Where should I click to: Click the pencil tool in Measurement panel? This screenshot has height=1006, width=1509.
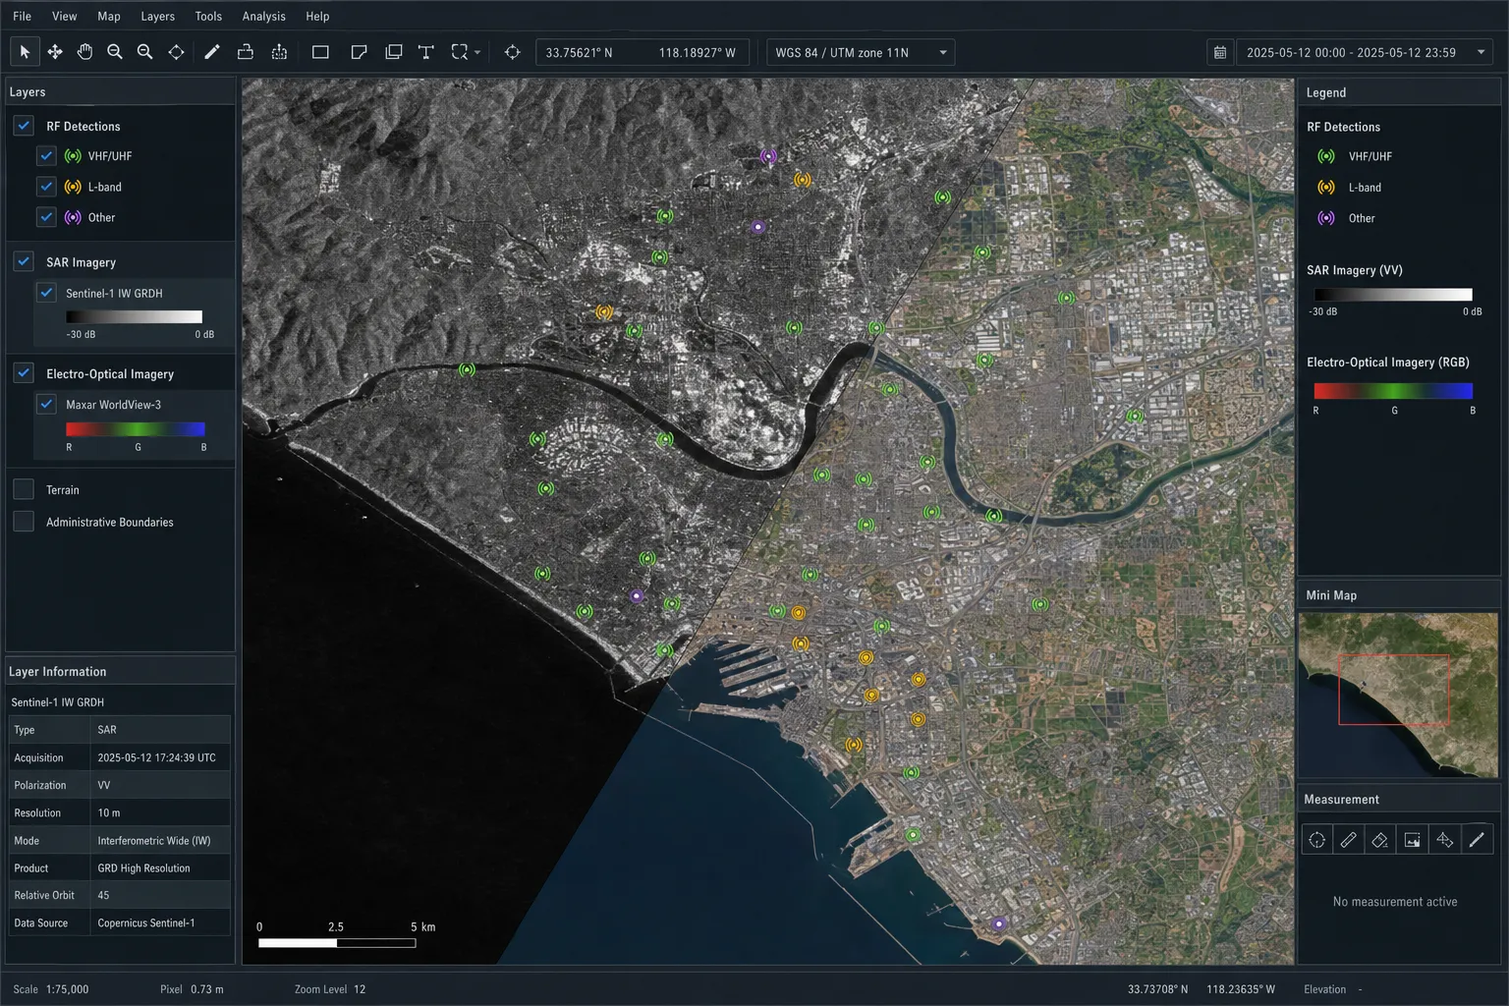pos(1477,840)
